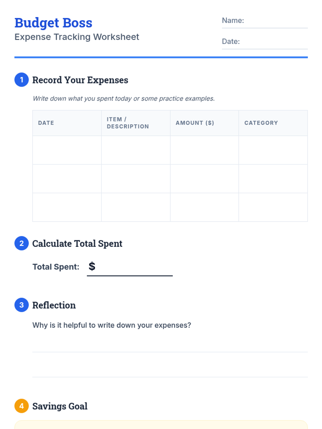Screen dimensions: 322x429
Task: Click the second row Amount ($) cell
Action: (204, 179)
